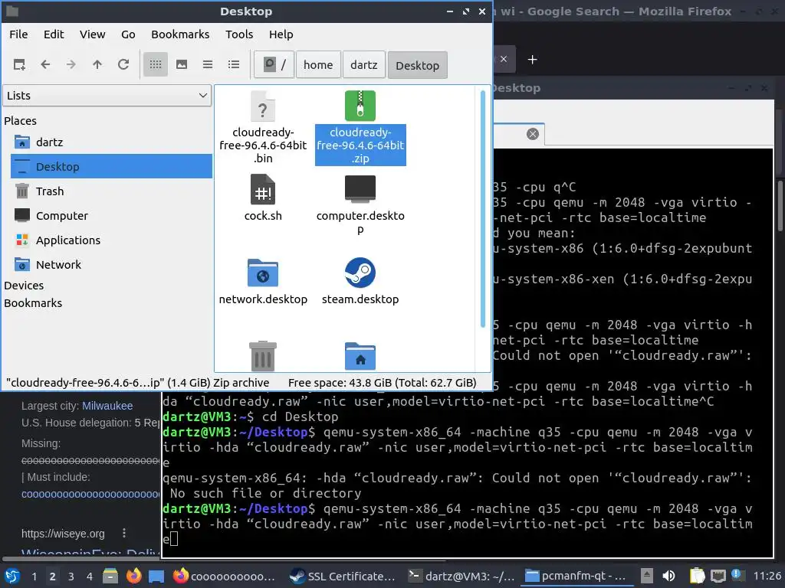The image size is (785, 588).
Task: Select the steam.desktop icon
Action: pyautogui.click(x=360, y=273)
